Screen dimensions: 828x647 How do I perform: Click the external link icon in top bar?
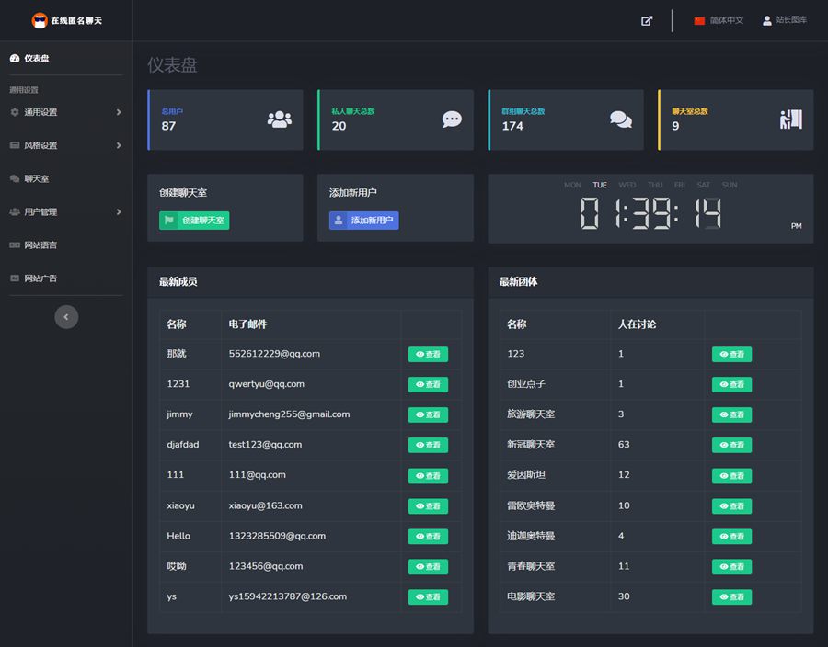click(x=647, y=20)
